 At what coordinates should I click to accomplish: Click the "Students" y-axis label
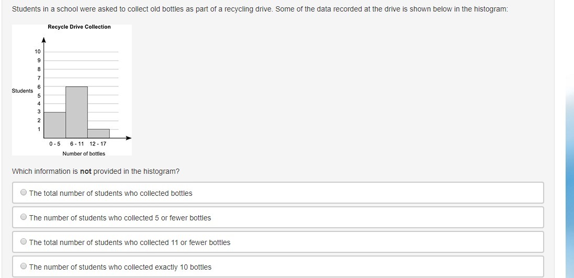22,91
